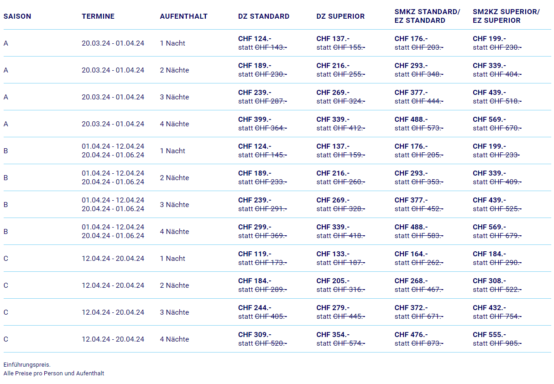Select the CHF 164.- price
Screen dimensions: 554x384
click(x=411, y=254)
